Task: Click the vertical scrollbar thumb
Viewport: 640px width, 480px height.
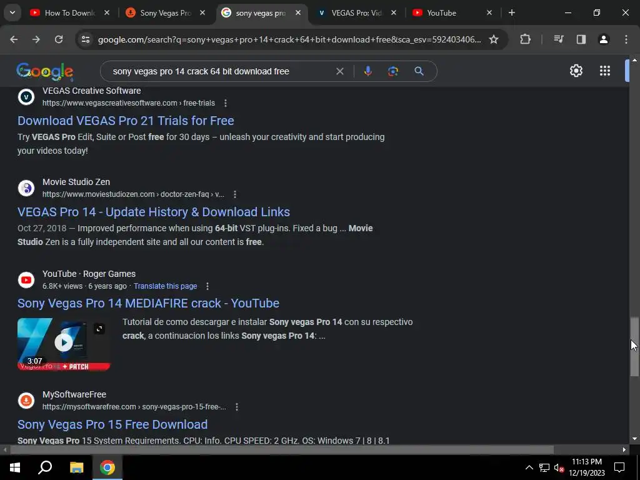Action: (634, 346)
